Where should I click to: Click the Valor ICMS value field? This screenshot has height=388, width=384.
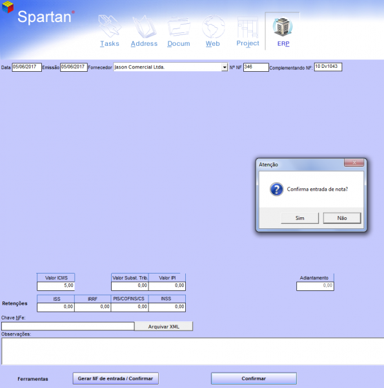56,286
